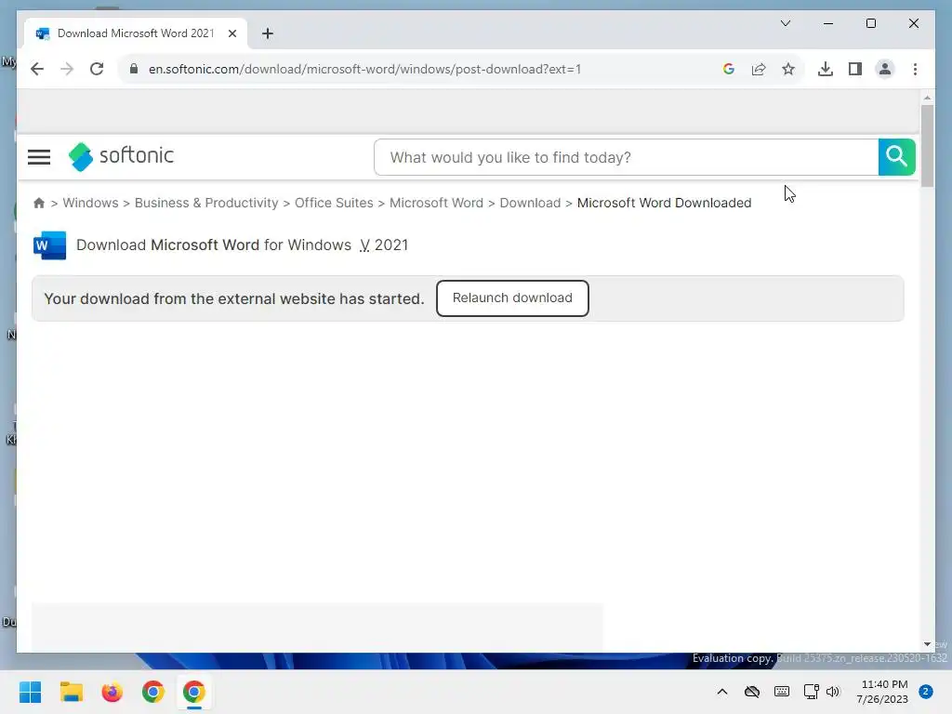Open Microsoft Word breadcrumb link
The width and height of the screenshot is (952, 714).
point(436,203)
